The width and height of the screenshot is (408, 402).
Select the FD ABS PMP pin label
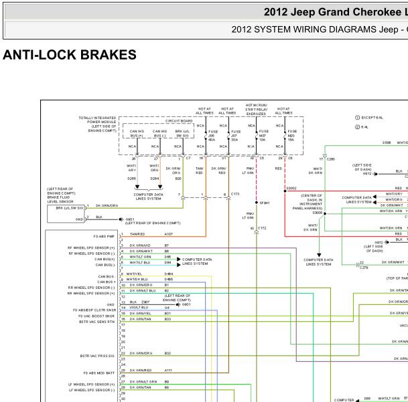coord(104,237)
